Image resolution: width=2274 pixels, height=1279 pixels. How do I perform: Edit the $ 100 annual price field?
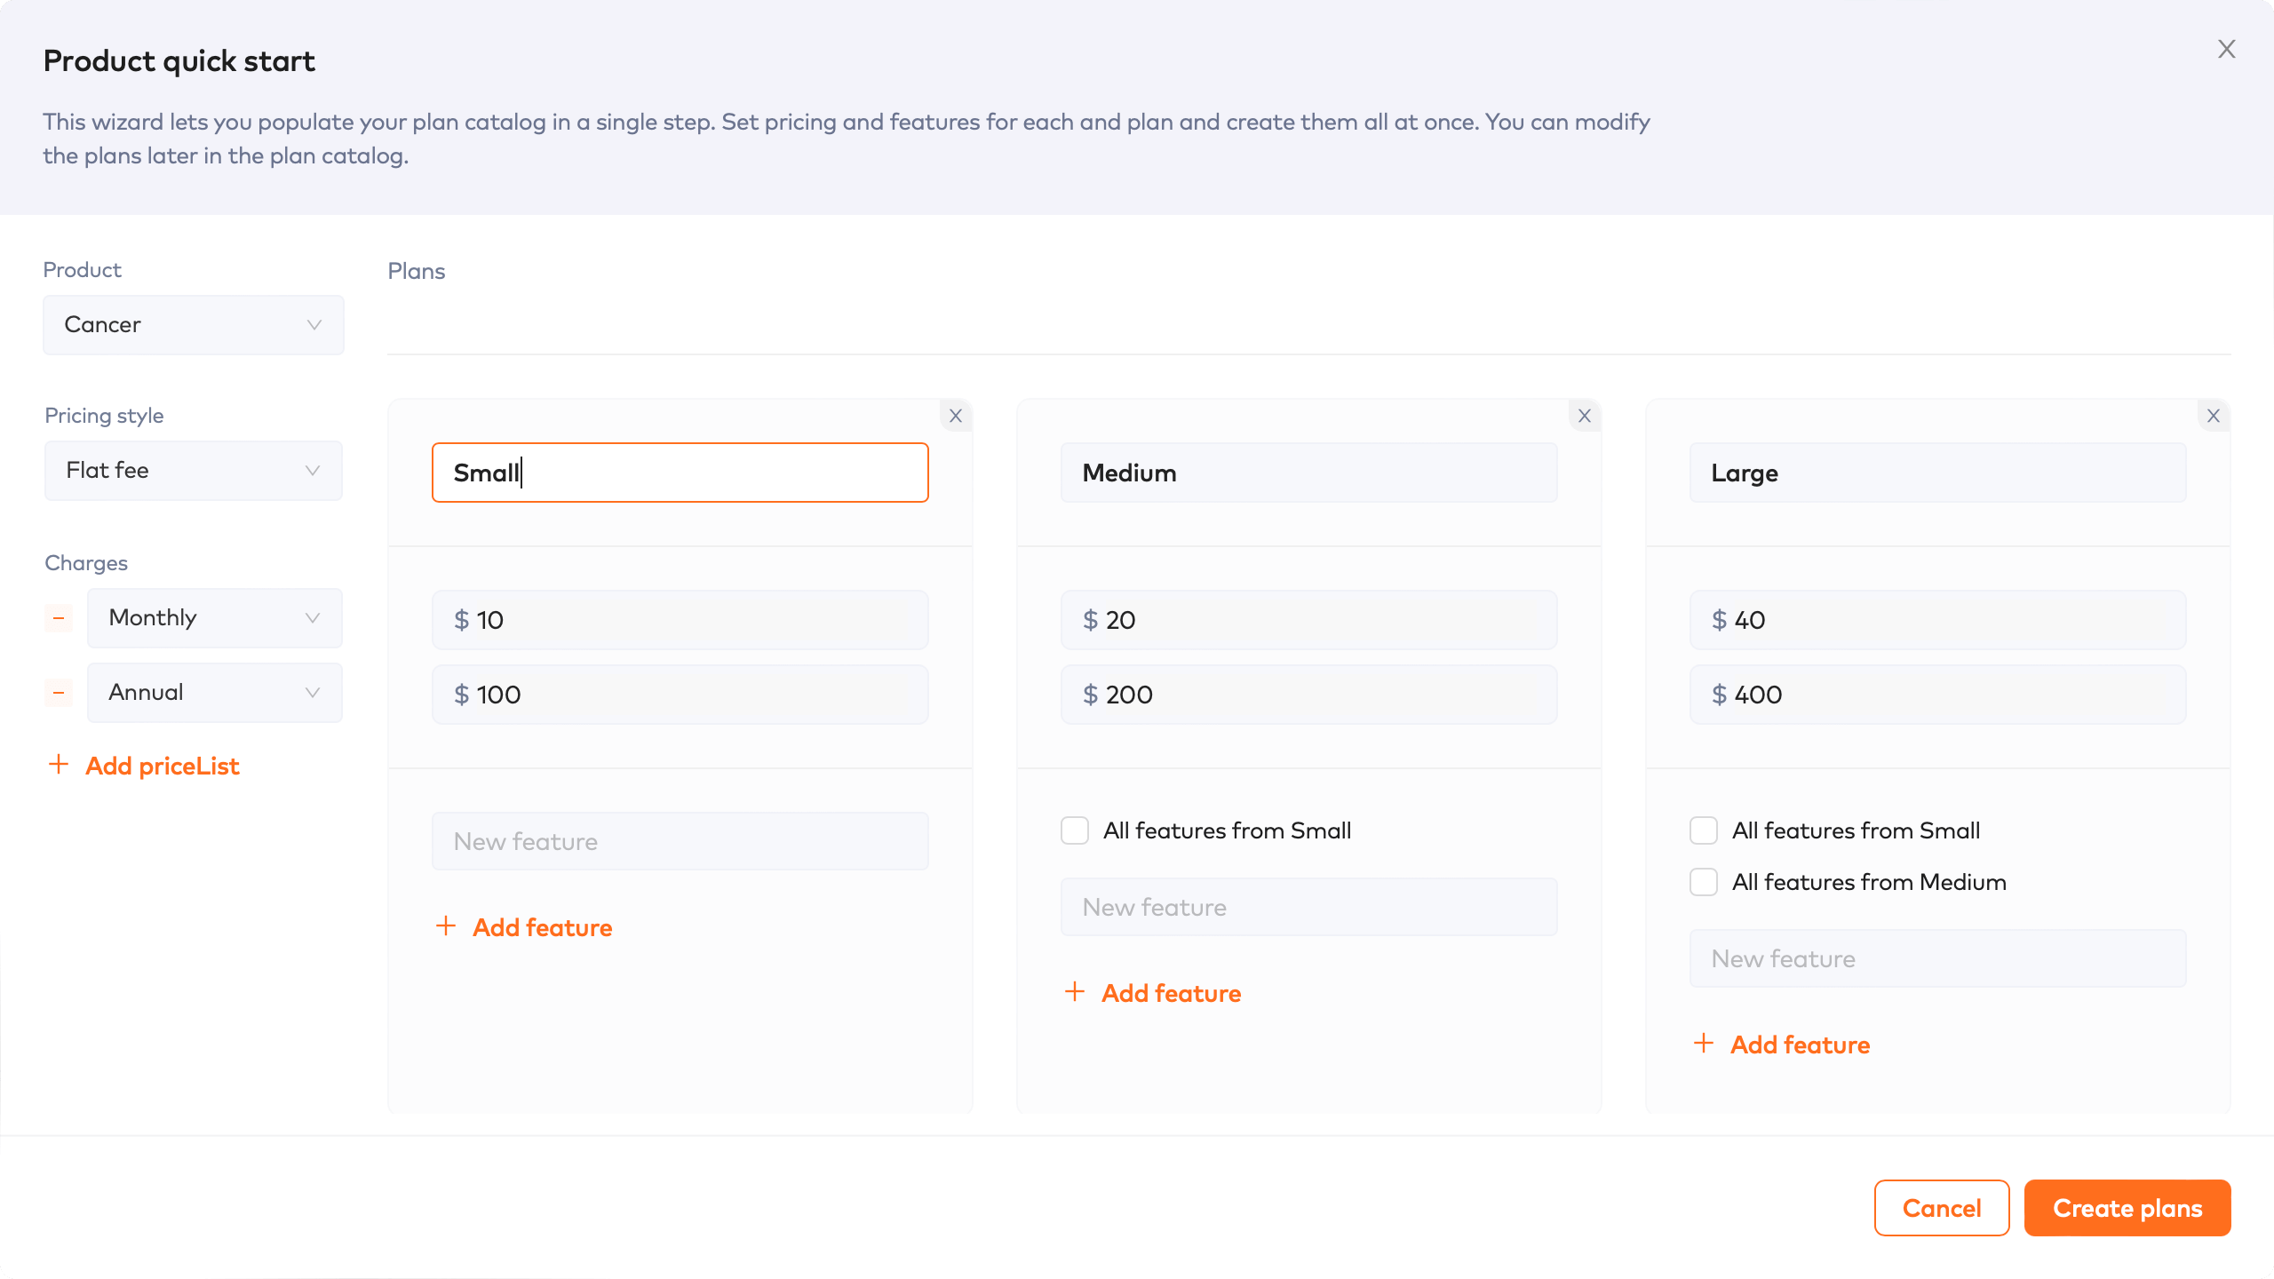point(680,695)
